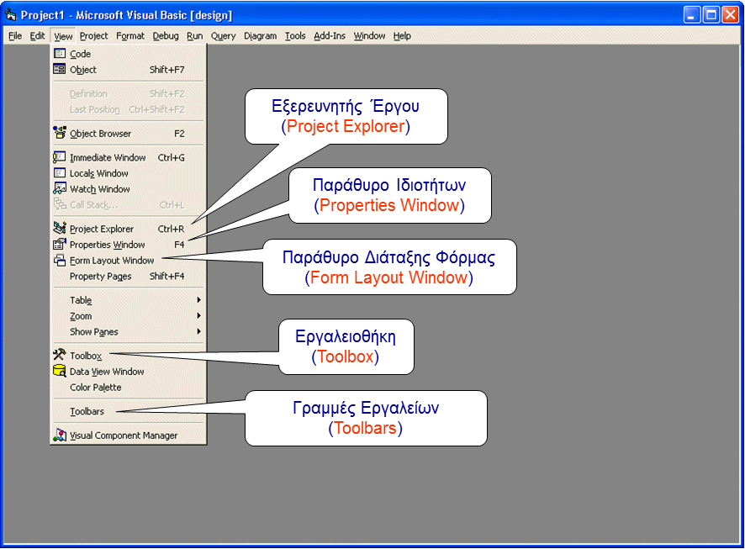Click the Visual Component Manager icon
Screen dimensions: 745x549
pyautogui.click(x=60, y=435)
